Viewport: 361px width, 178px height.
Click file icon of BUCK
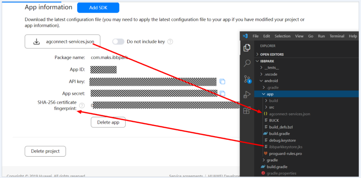pos(266,120)
